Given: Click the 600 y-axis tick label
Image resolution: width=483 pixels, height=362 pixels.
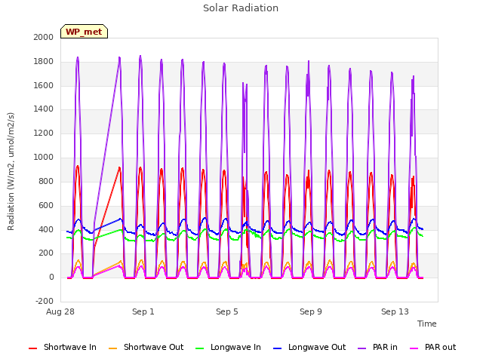Looking at the screenshot, I should click(x=46, y=205).
